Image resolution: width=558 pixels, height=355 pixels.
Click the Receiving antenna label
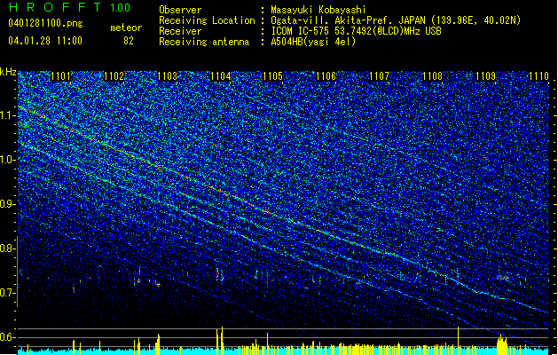pos(204,42)
